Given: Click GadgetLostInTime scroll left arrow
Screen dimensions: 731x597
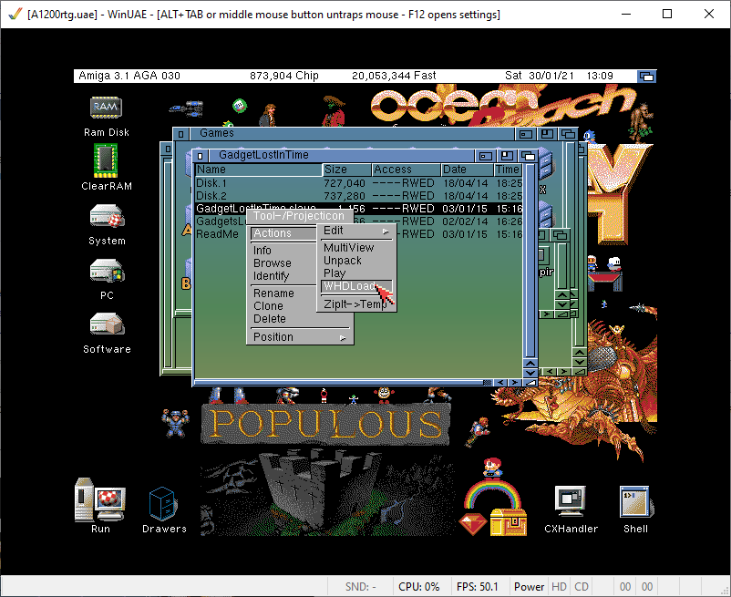Looking at the screenshot, I should click(500, 383).
